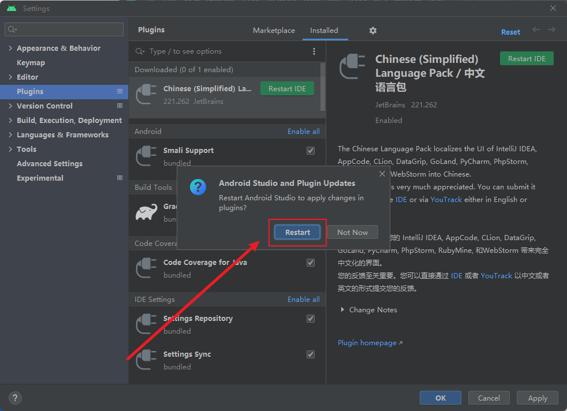Image resolution: width=567 pixels, height=411 pixels.
Task: Navigate back with the left arrow
Action: click(536, 29)
